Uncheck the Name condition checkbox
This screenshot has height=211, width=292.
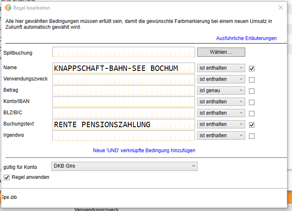click(x=251, y=69)
